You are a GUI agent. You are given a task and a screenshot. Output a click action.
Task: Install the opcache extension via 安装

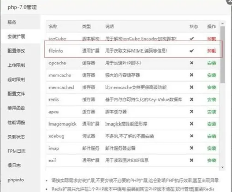coord(212,63)
